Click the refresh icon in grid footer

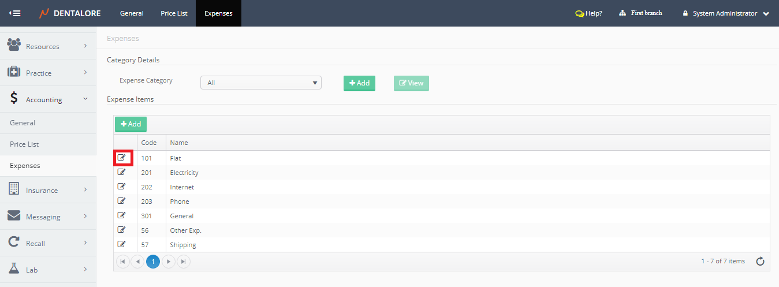click(x=761, y=262)
